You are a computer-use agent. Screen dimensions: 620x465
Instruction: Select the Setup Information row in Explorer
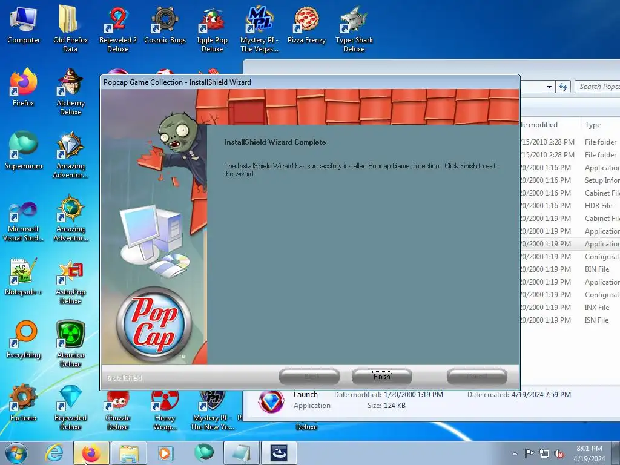[x=570, y=180]
